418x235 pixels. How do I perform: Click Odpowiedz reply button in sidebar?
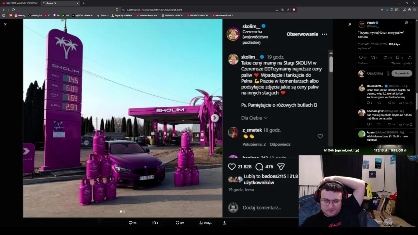tap(402, 73)
